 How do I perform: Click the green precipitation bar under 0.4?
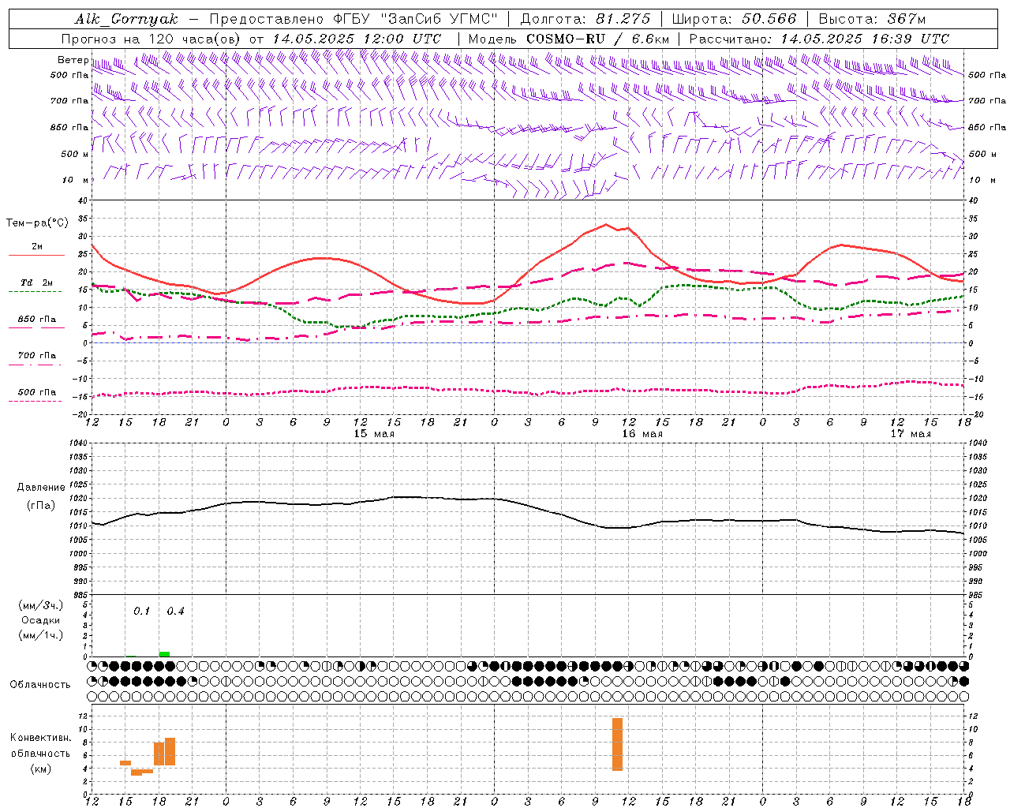[x=164, y=653]
